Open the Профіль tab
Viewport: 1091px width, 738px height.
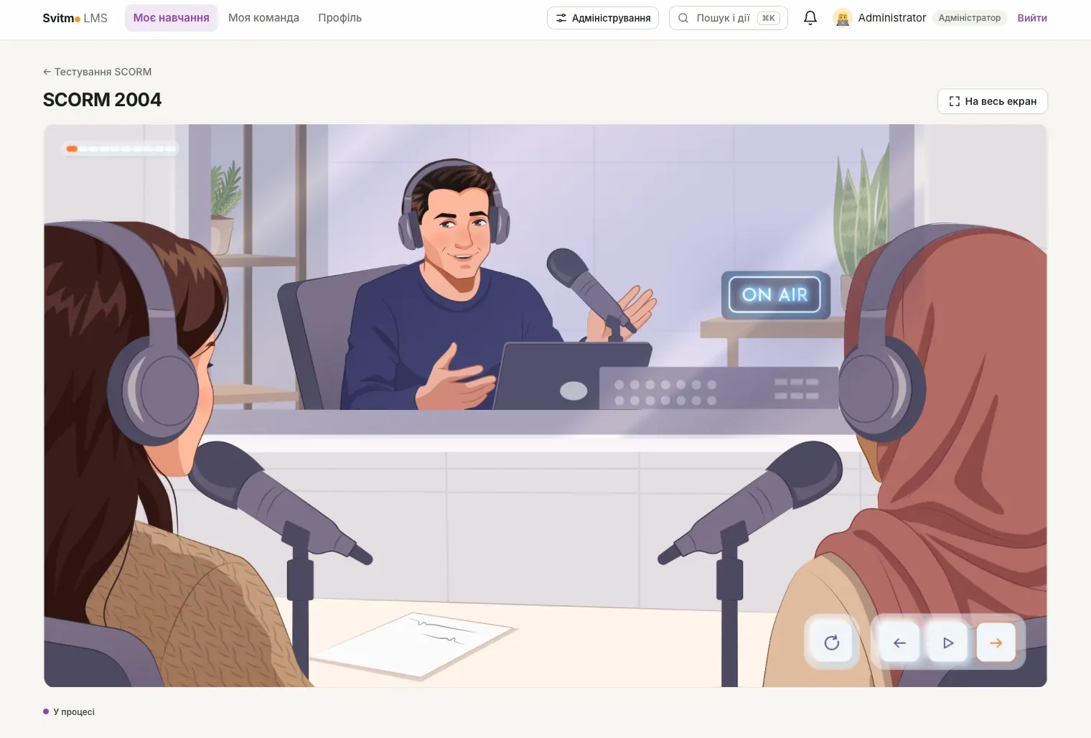click(340, 18)
